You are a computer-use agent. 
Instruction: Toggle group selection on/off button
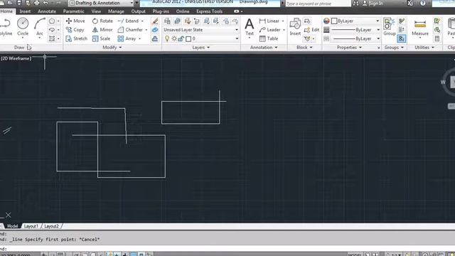(401, 38)
